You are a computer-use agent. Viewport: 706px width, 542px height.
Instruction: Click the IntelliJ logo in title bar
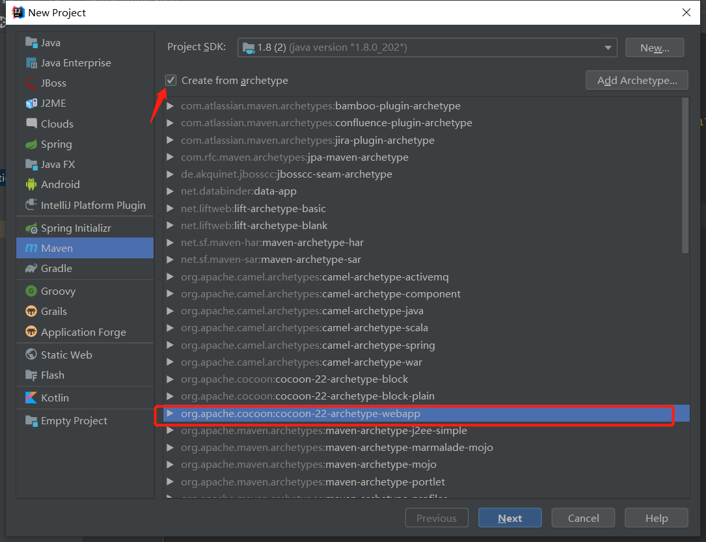[18, 12]
